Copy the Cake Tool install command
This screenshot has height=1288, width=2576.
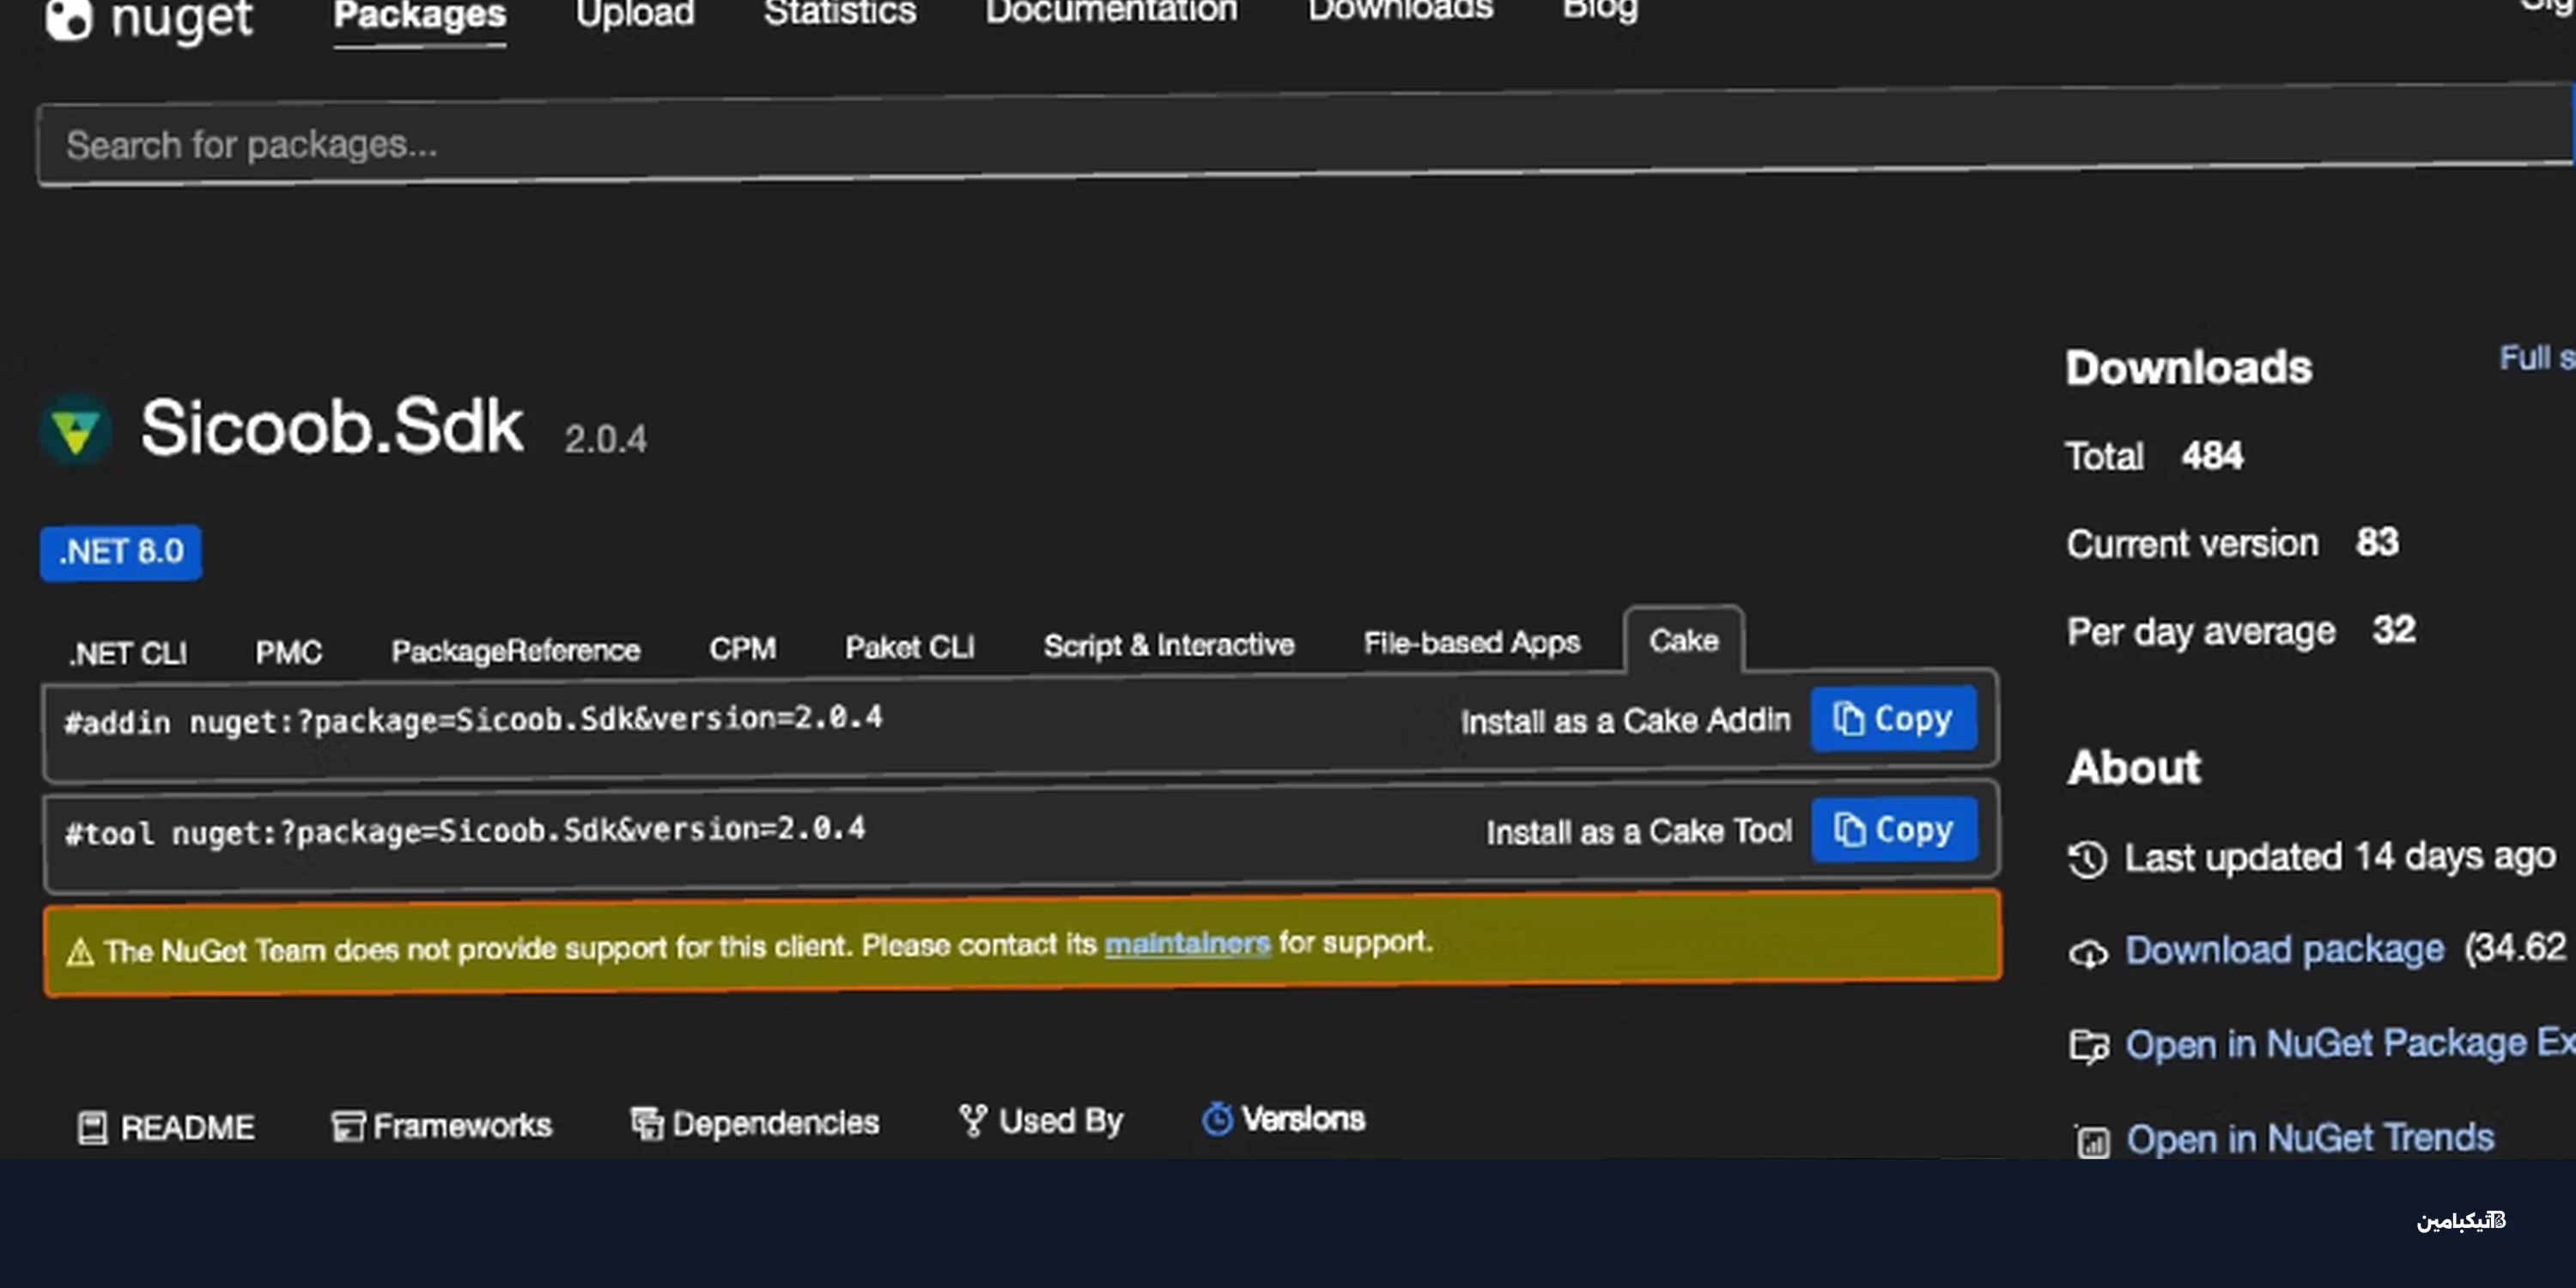pos(1894,829)
